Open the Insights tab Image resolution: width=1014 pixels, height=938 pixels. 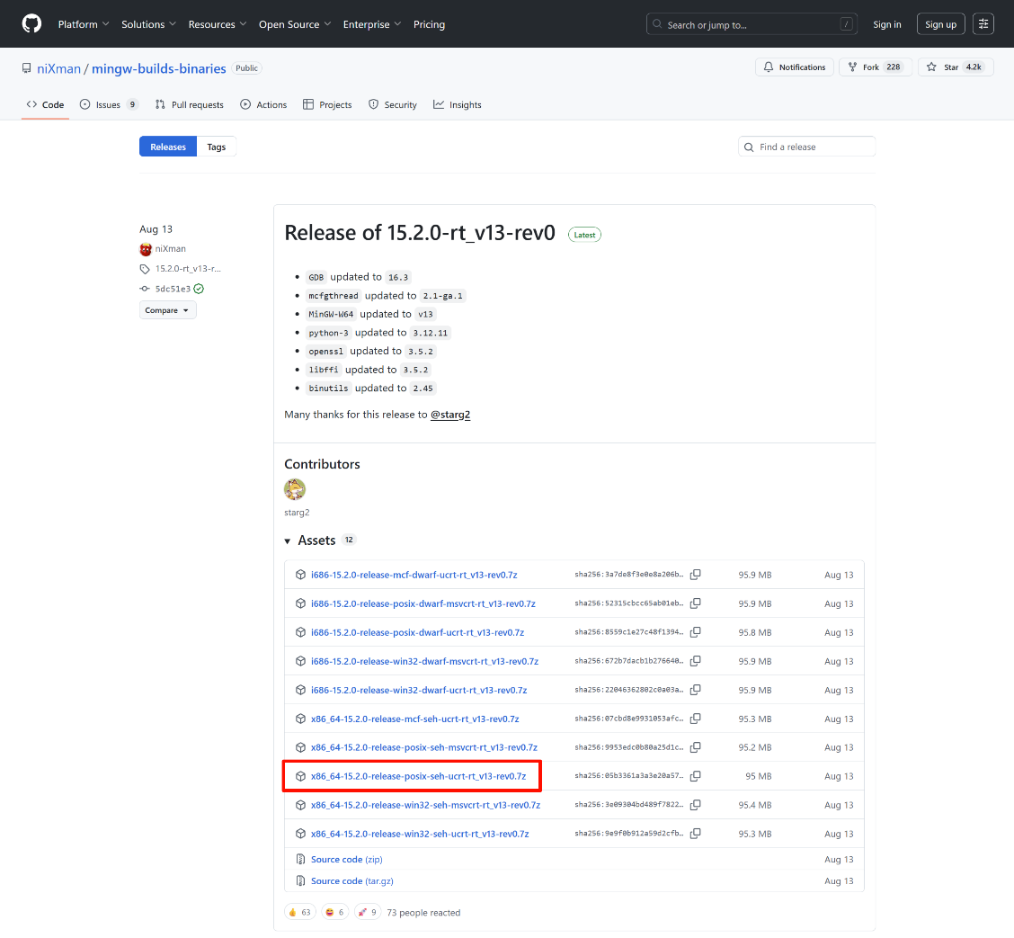click(458, 105)
